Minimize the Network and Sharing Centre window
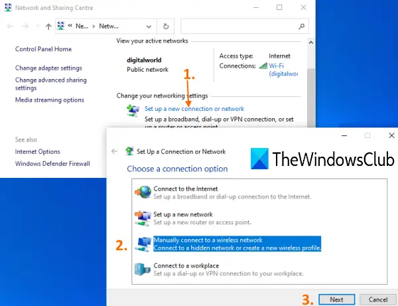This screenshot has height=306, width=398. (256, 7)
